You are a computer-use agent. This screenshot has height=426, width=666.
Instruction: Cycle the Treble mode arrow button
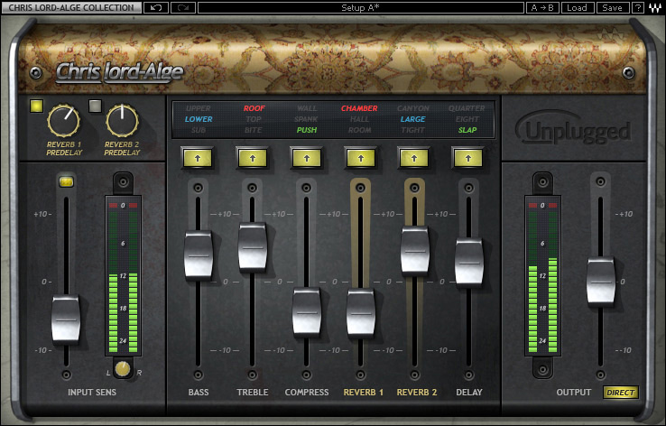click(253, 159)
